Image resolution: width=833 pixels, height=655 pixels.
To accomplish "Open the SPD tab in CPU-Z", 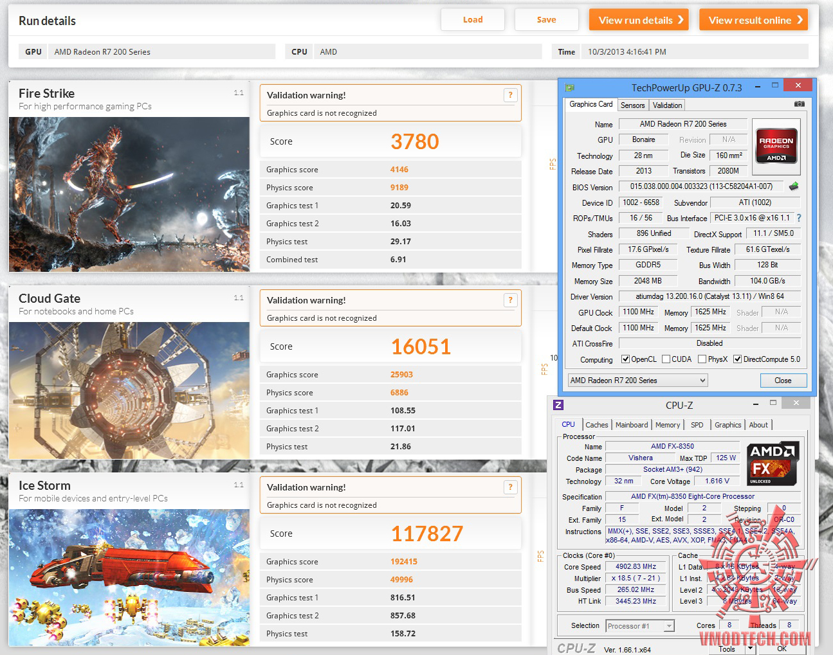I will pyautogui.click(x=697, y=425).
